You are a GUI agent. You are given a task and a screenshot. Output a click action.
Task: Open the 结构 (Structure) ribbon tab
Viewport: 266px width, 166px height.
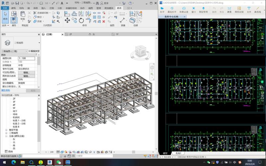[22, 8]
